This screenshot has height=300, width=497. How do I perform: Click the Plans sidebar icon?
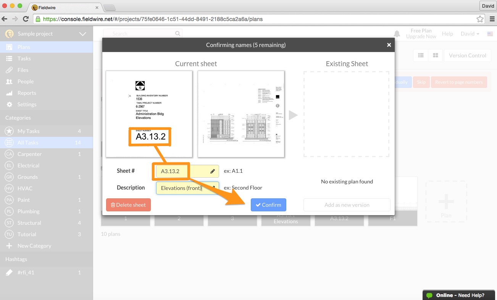tap(10, 47)
